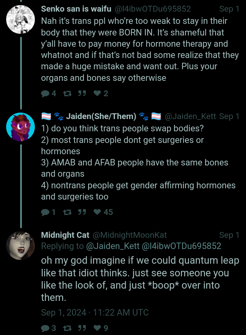Open Jaiden's purple avatar profile
Screen dimensions: 246x335
point(20,127)
